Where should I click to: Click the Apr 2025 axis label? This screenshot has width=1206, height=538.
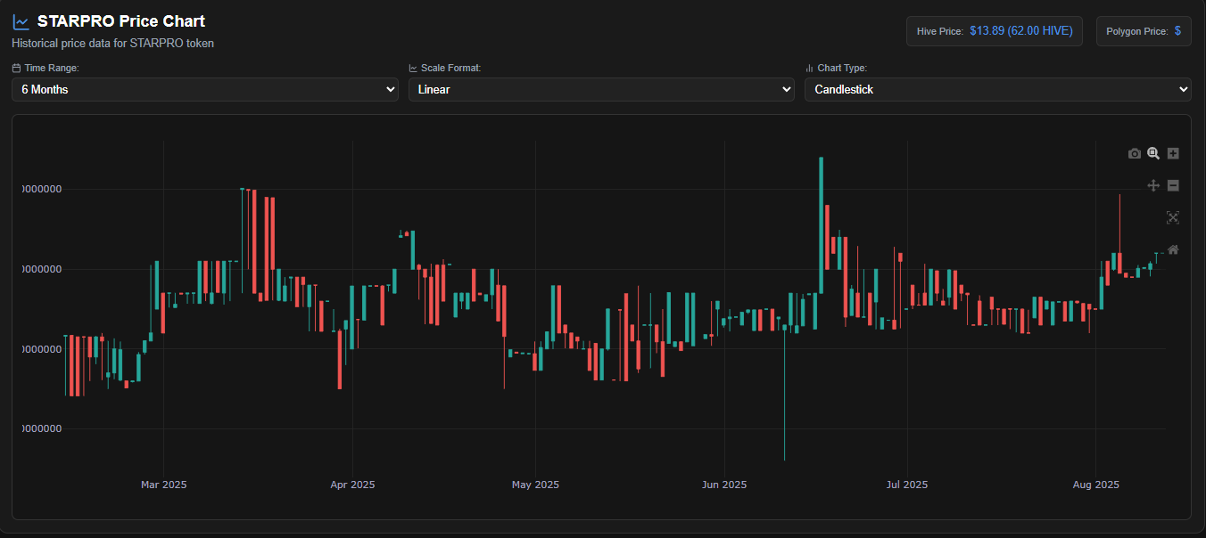pyautogui.click(x=352, y=485)
